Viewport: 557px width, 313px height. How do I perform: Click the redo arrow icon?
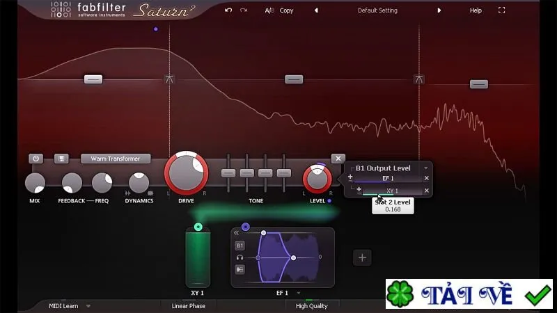(x=243, y=10)
